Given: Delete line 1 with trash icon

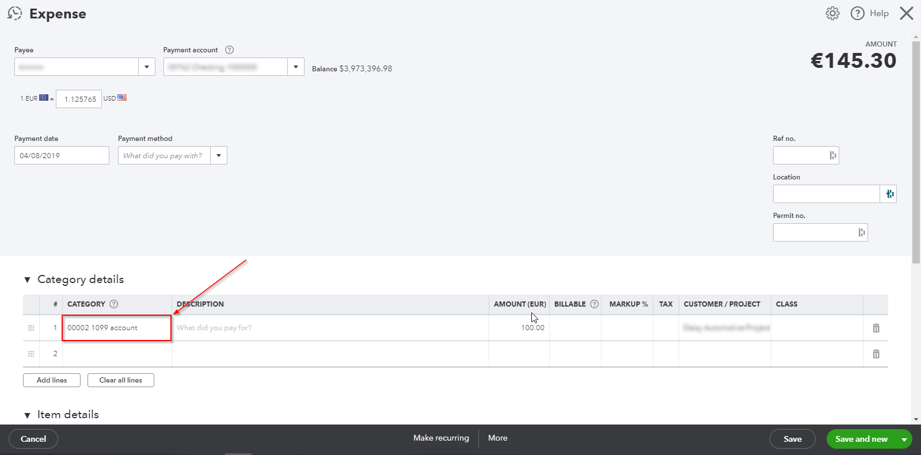Looking at the screenshot, I should point(876,328).
